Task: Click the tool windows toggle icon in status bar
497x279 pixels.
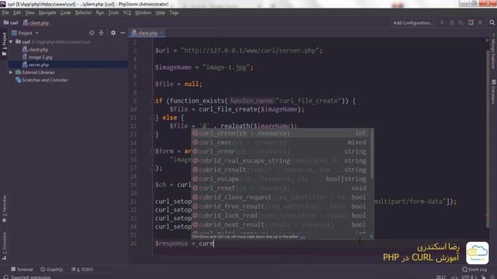Action: (x=5, y=277)
